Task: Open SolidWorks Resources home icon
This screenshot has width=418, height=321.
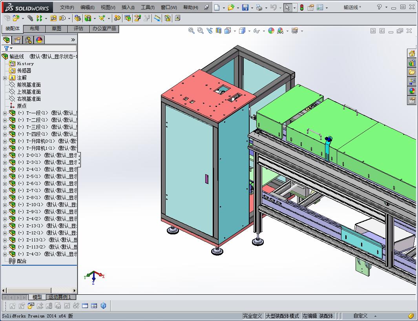Action: pyautogui.click(x=412, y=54)
